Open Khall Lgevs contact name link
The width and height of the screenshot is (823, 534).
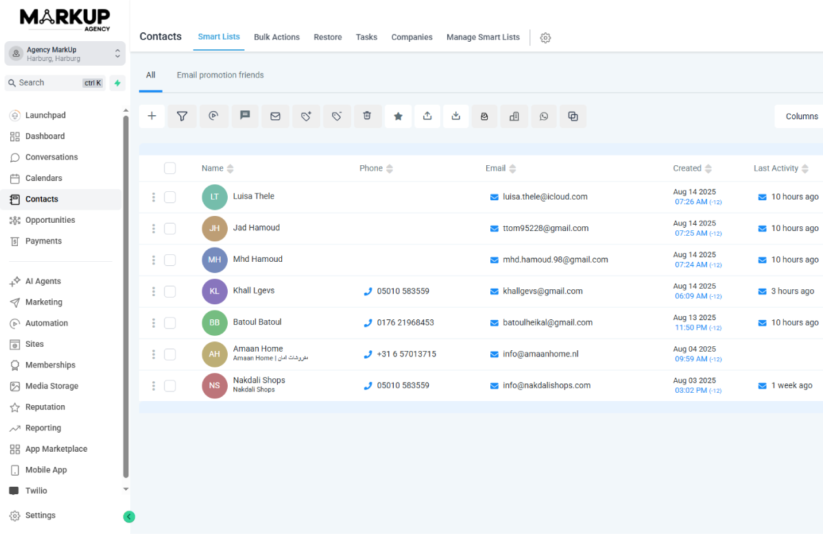click(254, 291)
